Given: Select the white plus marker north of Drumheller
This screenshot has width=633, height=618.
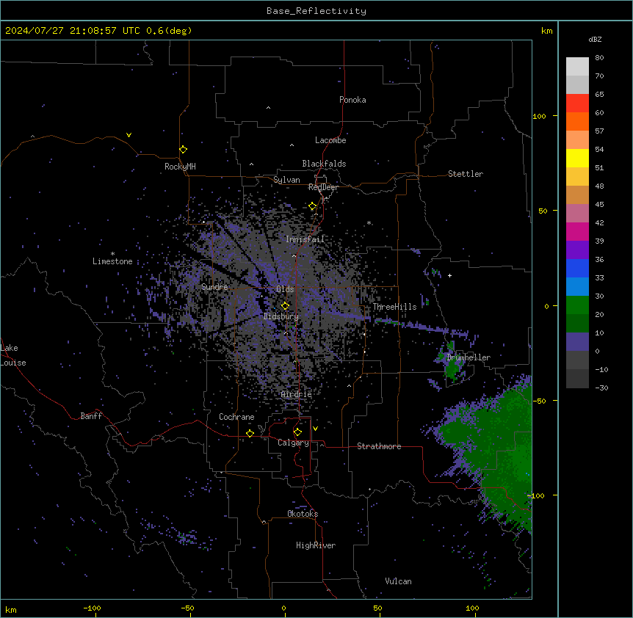Looking at the screenshot, I should click(449, 275).
